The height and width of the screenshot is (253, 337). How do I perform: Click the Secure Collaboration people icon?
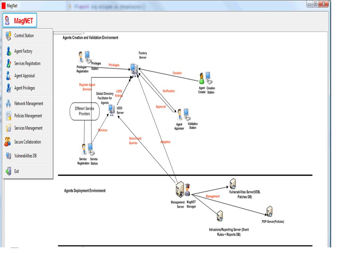click(x=8, y=142)
